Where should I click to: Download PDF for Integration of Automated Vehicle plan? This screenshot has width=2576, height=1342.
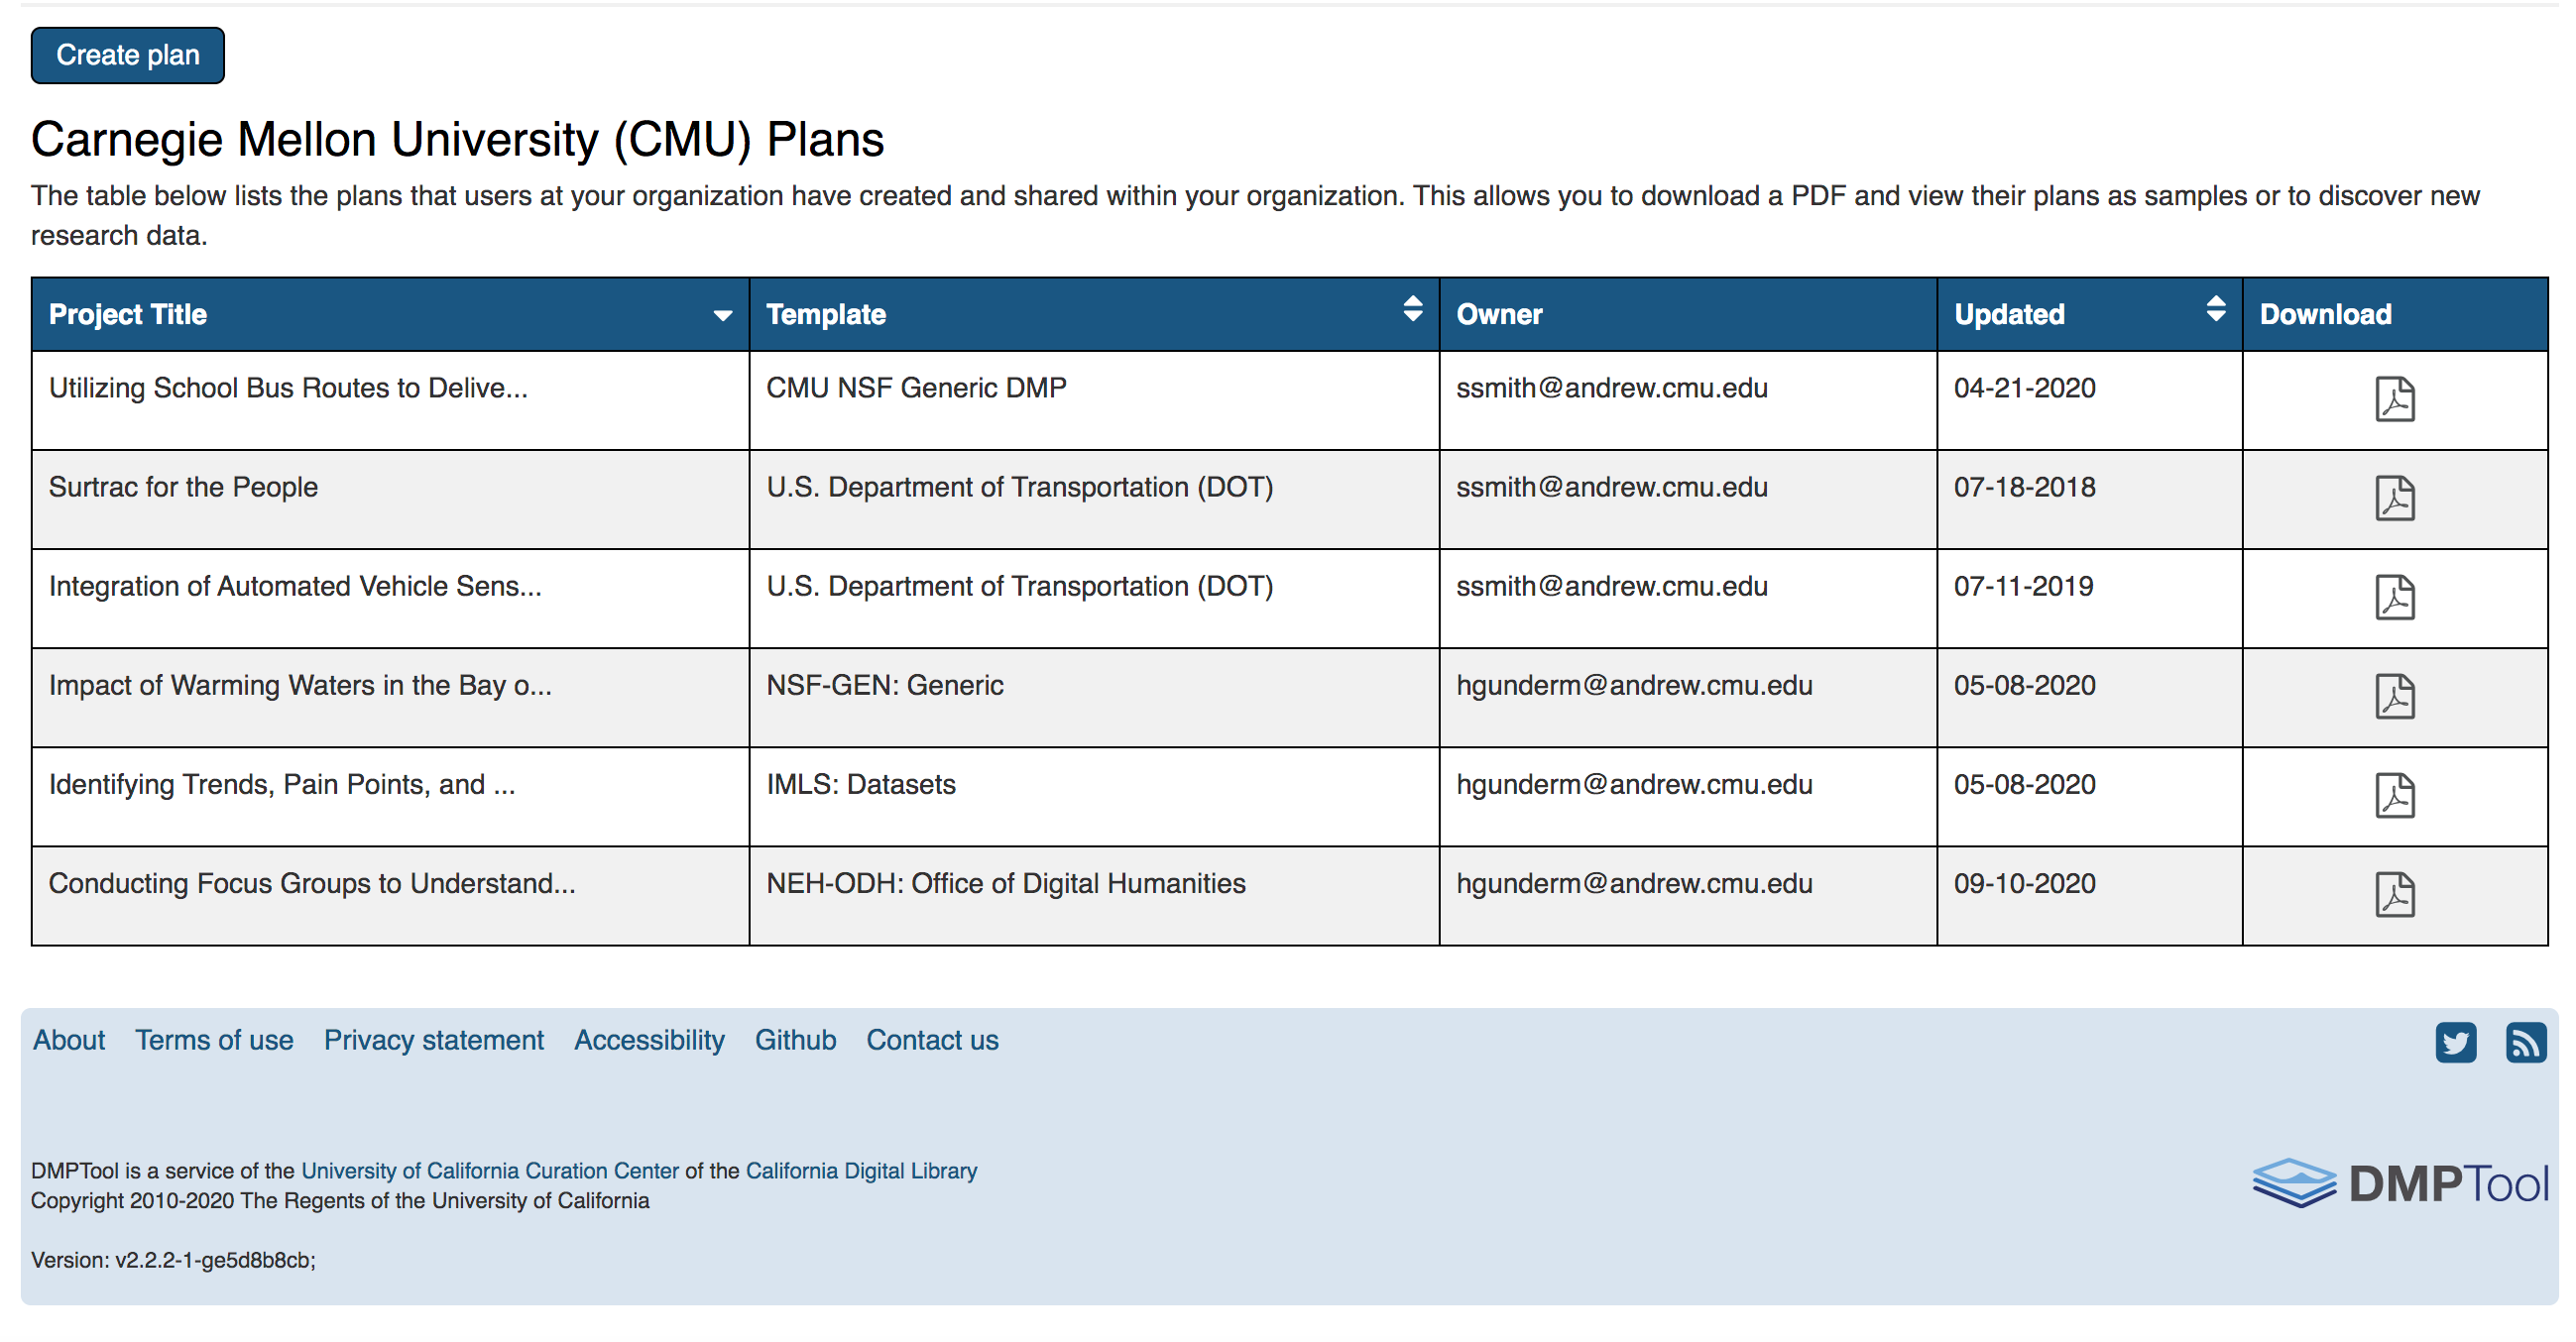click(2394, 597)
